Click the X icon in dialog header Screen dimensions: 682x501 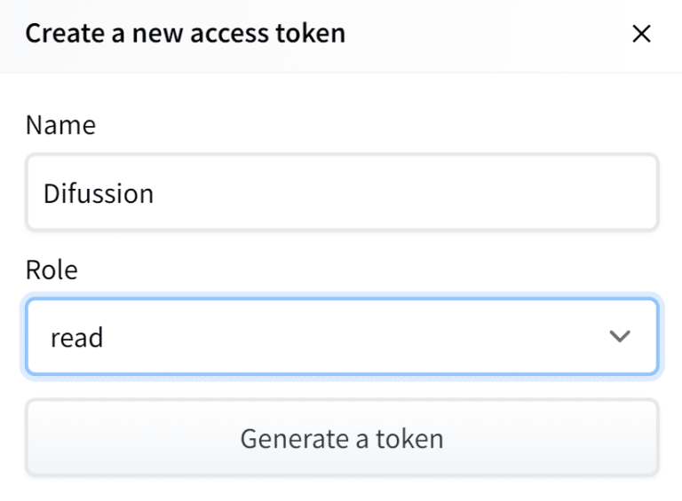(x=640, y=35)
